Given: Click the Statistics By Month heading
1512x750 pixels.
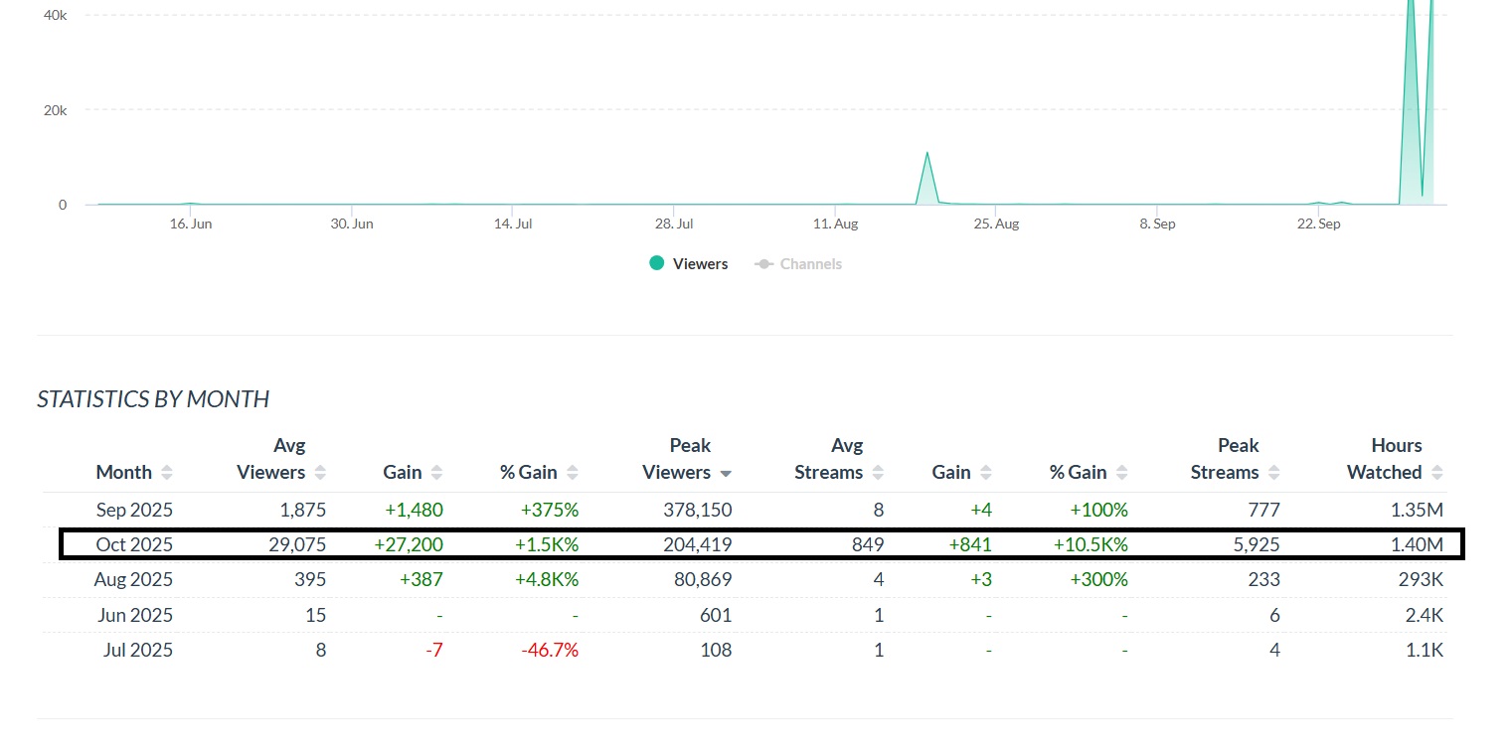Looking at the screenshot, I should pos(153,399).
